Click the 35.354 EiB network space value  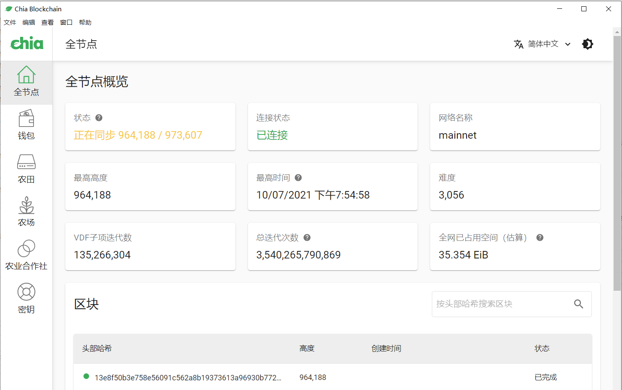(x=463, y=255)
